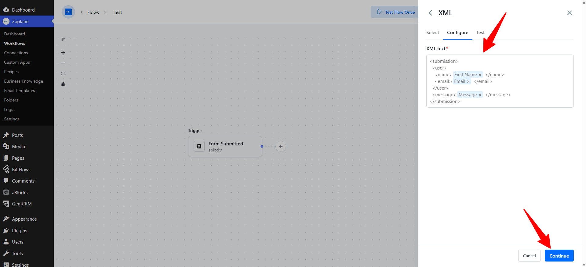Open Recipes in Zaplane submenu
Viewport: 586px width, 267px height.
pos(11,72)
